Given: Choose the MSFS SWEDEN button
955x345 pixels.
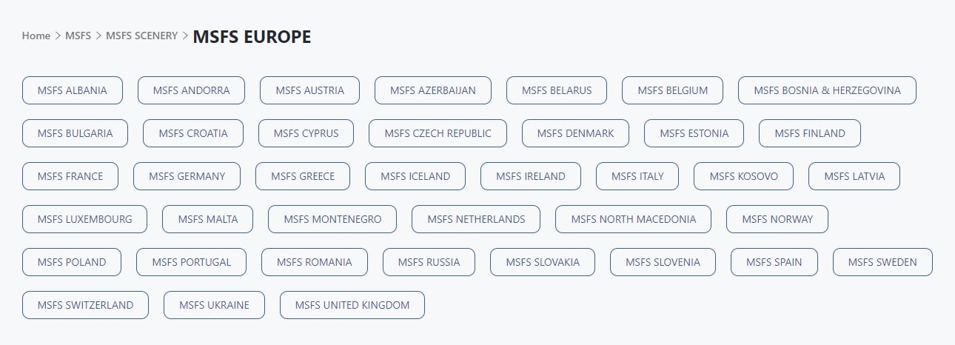Looking at the screenshot, I should tap(882, 262).
